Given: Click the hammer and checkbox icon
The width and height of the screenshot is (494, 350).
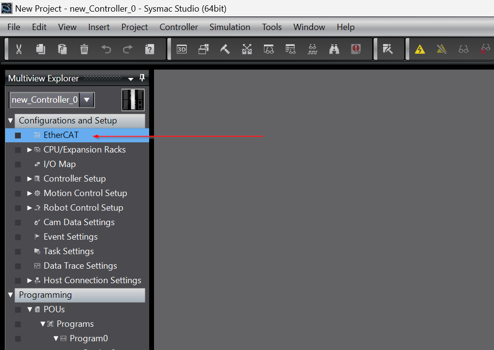Looking at the screenshot, I should (x=388, y=49).
